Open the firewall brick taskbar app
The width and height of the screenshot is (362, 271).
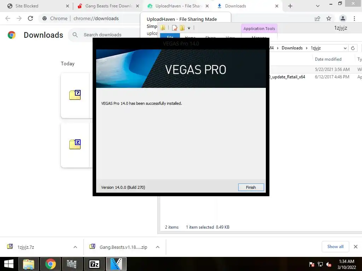coord(72,264)
